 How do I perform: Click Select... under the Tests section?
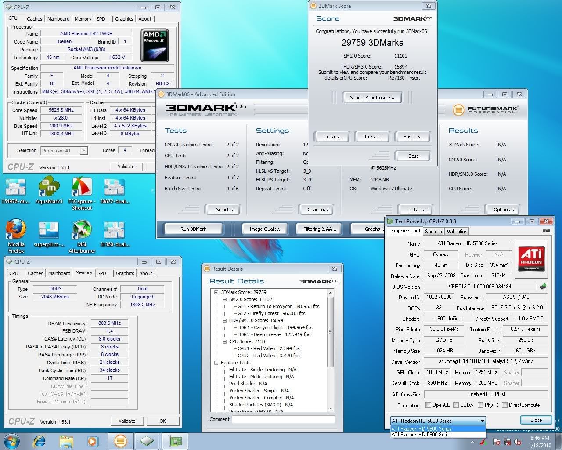pyautogui.click(x=224, y=210)
